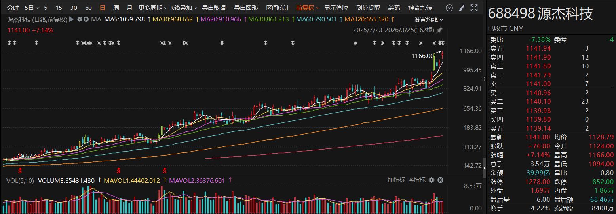Click the first red S marker on chart
Viewport: 616px width, 214px height.
point(20,170)
